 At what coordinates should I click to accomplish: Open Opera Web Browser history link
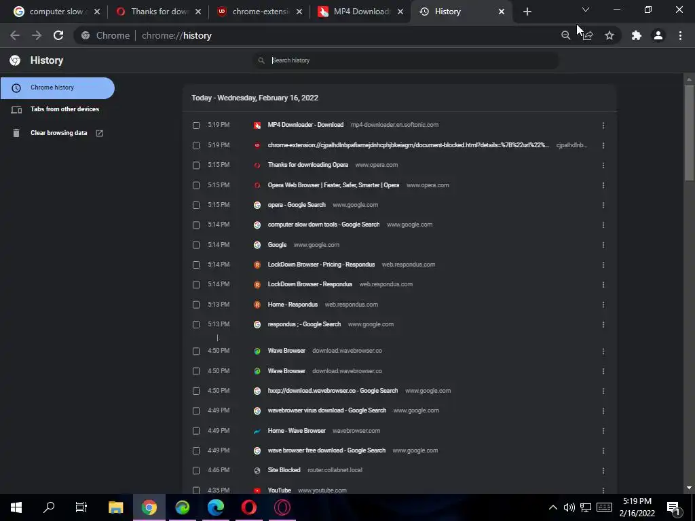coord(333,185)
